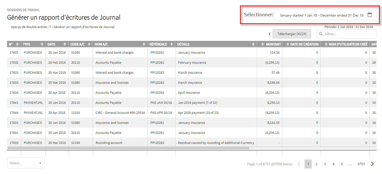Viewport: 382px width, 174px height.
Task: Click account code 51190
Action: click(75, 143)
